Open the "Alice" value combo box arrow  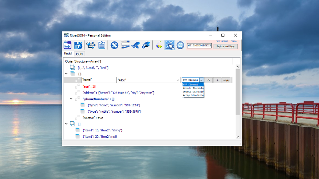(178, 80)
